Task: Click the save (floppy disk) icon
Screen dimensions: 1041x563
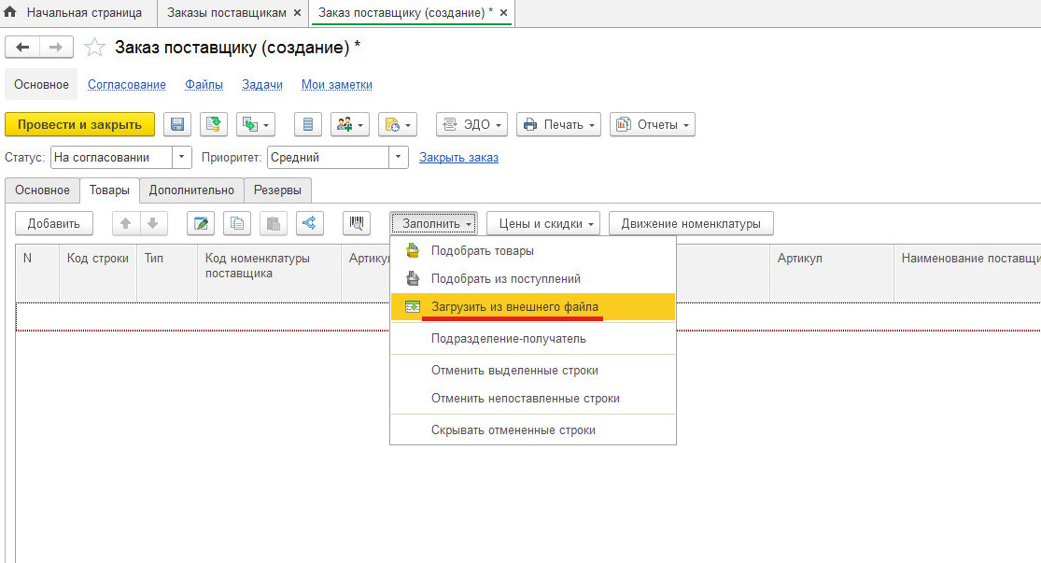Action: pyautogui.click(x=177, y=124)
